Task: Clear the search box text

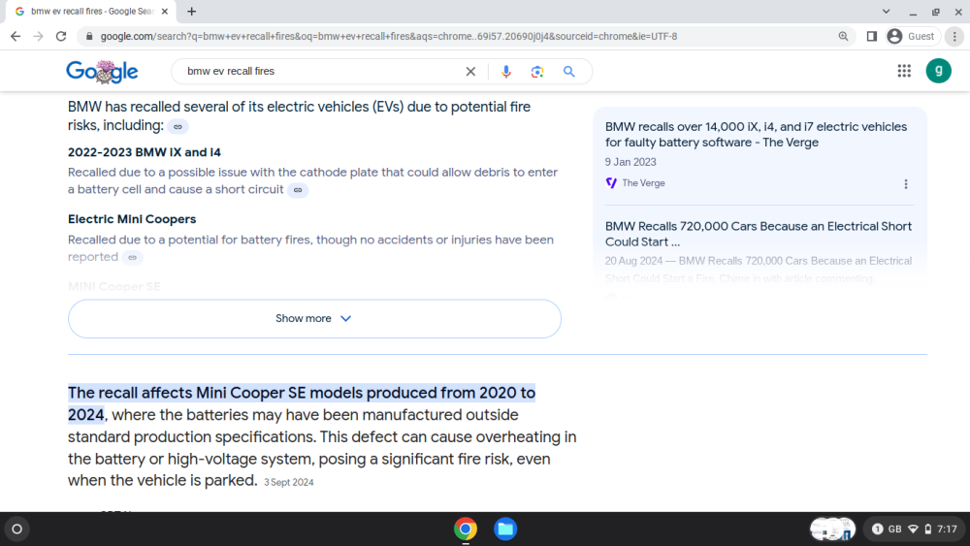Action: [470, 72]
